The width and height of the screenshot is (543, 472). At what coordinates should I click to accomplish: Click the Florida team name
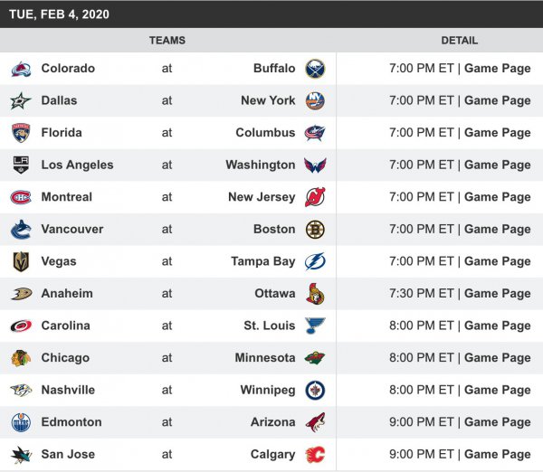(62, 133)
